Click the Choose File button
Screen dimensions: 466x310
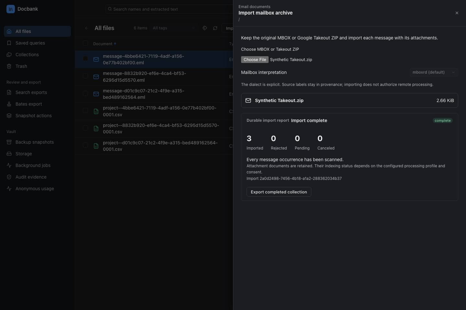[255, 59]
